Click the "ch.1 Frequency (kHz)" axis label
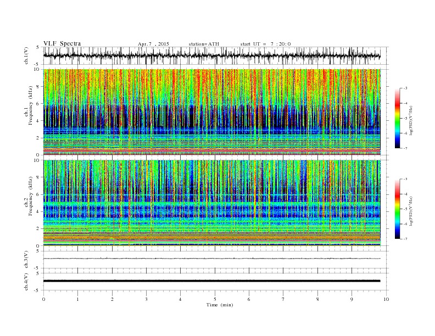This screenshot has height=336, width=435. click(29, 105)
